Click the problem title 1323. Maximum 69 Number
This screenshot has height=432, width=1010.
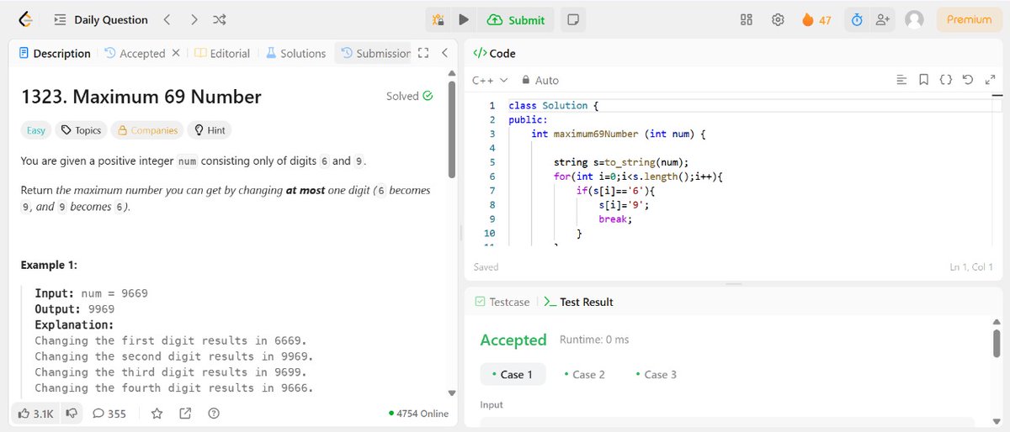[141, 97]
